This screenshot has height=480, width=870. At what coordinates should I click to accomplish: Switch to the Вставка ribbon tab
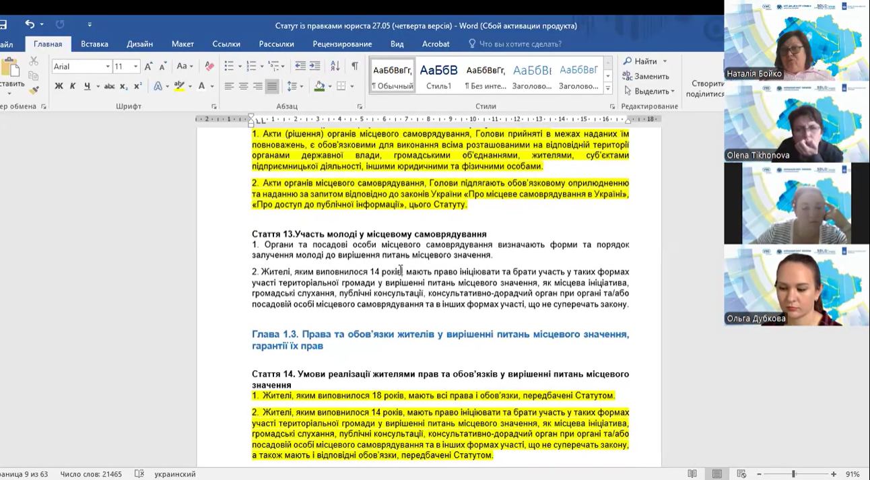pyautogui.click(x=94, y=44)
